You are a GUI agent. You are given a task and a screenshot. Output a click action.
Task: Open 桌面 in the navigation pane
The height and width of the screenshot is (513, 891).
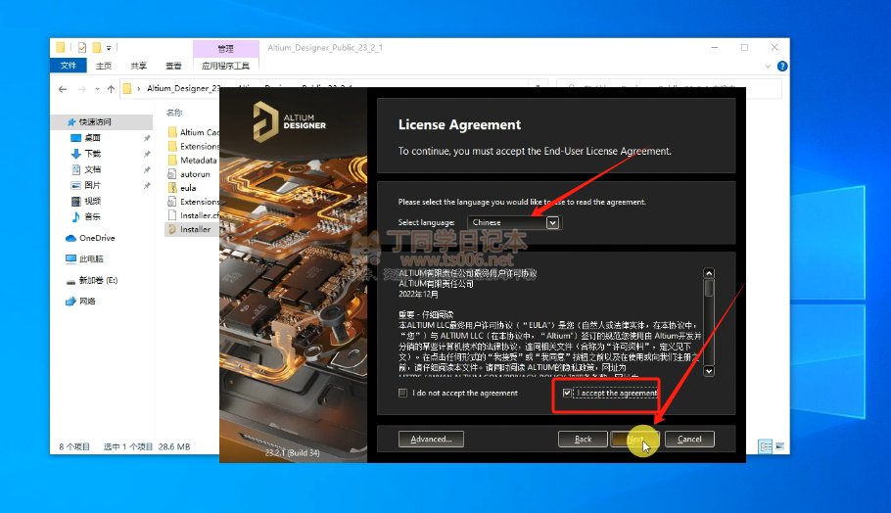pos(92,137)
